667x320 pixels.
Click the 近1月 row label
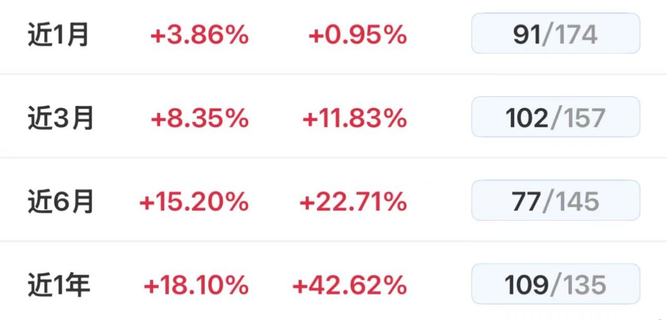click(58, 35)
